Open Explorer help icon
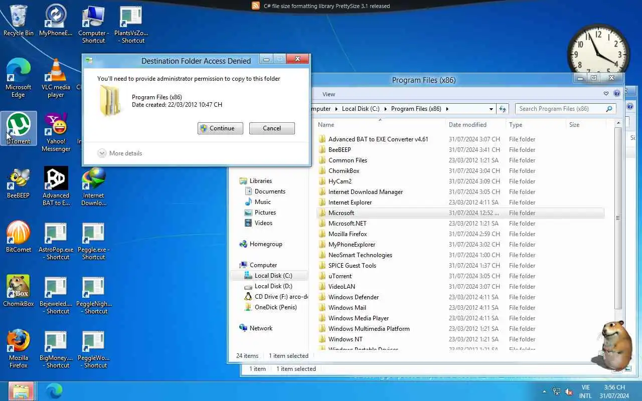Viewport: 642px width, 401px height. tap(617, 94)
